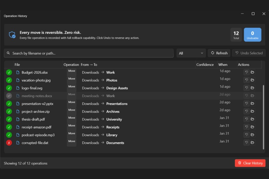This screenshot has height=179, width=269.
Task: Click the Documents destination text
Action: coord(115,143)
